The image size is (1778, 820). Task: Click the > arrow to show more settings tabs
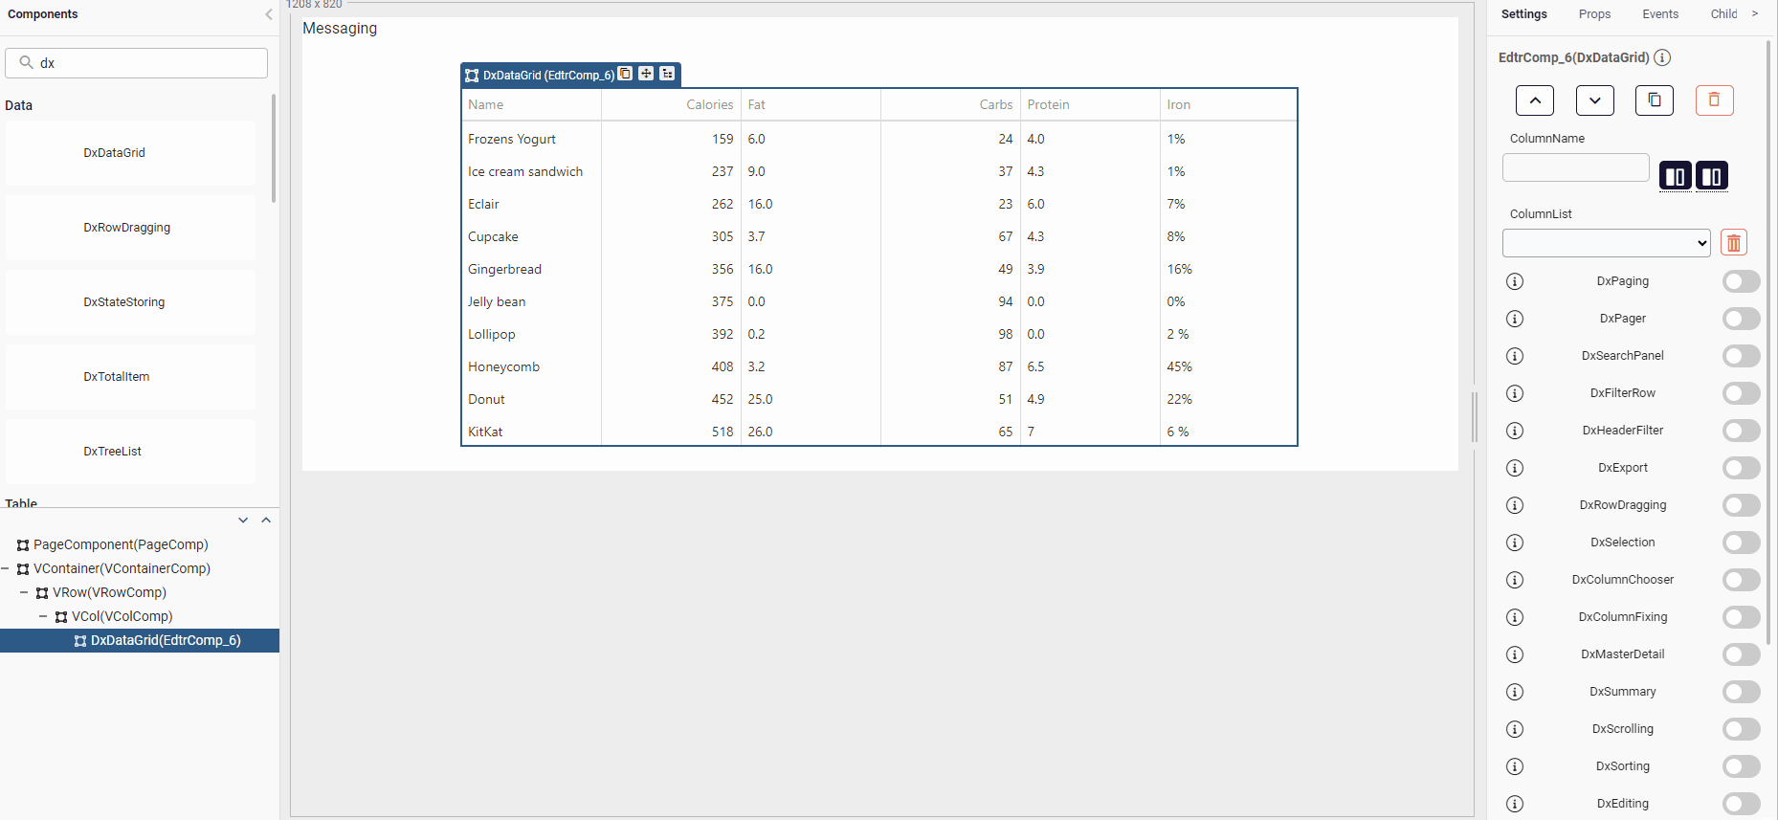[1755, 13]
